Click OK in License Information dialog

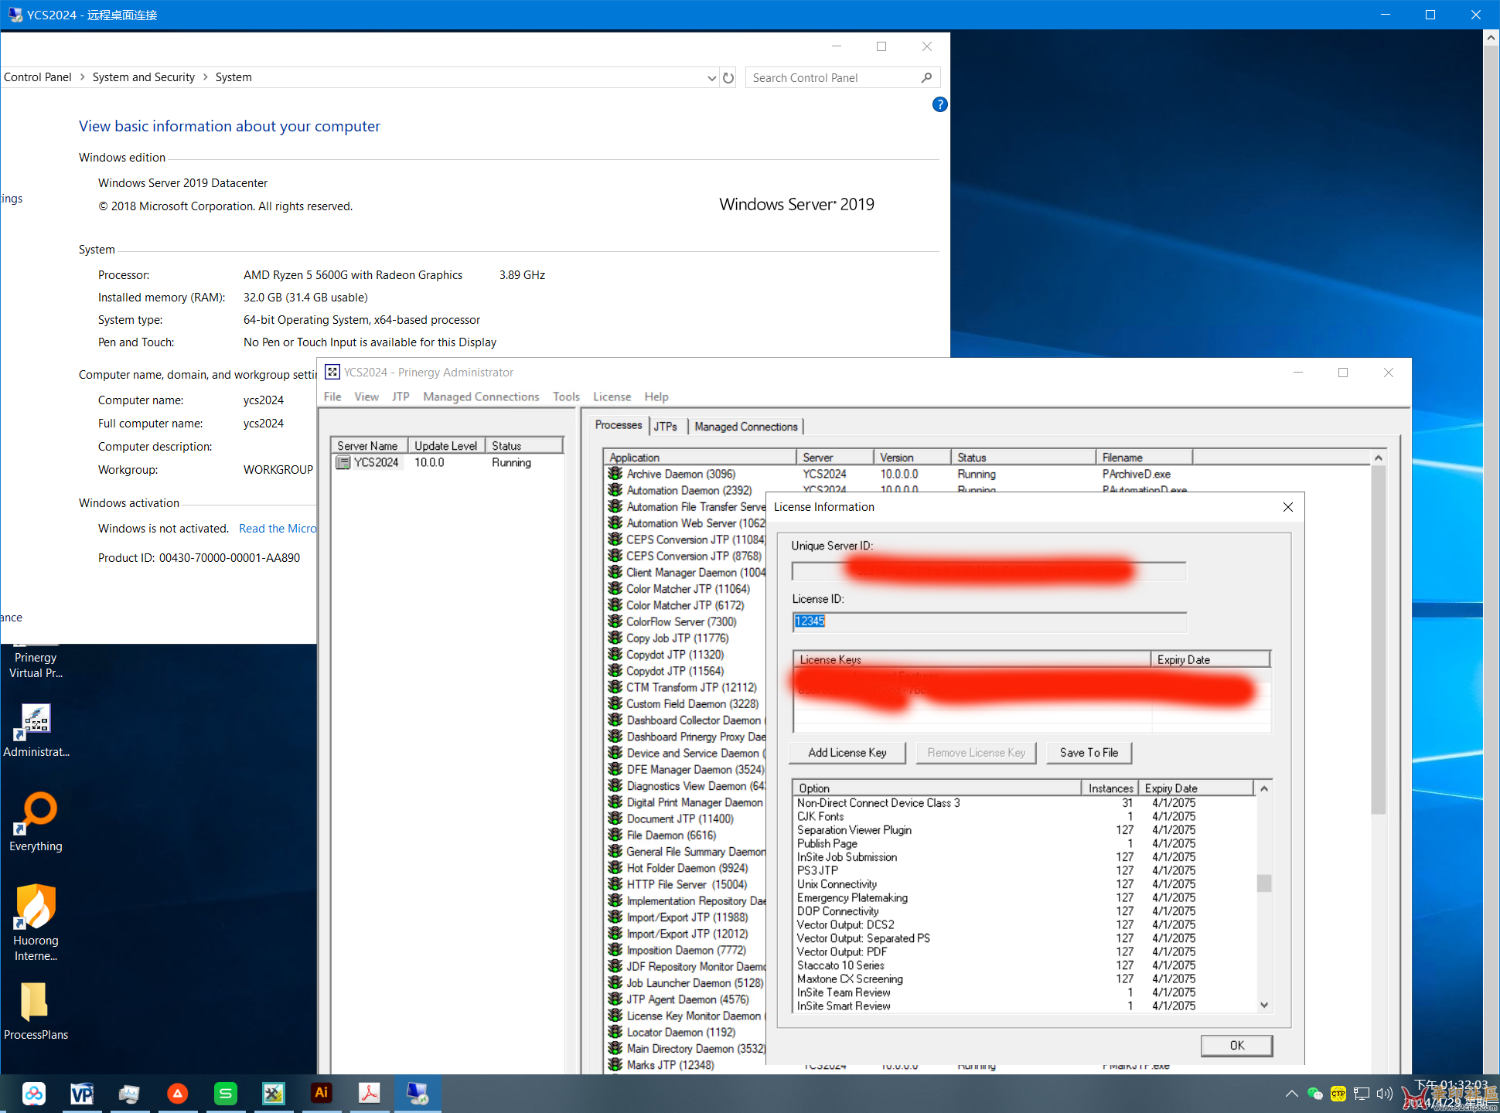[x=1236, y=1045]
